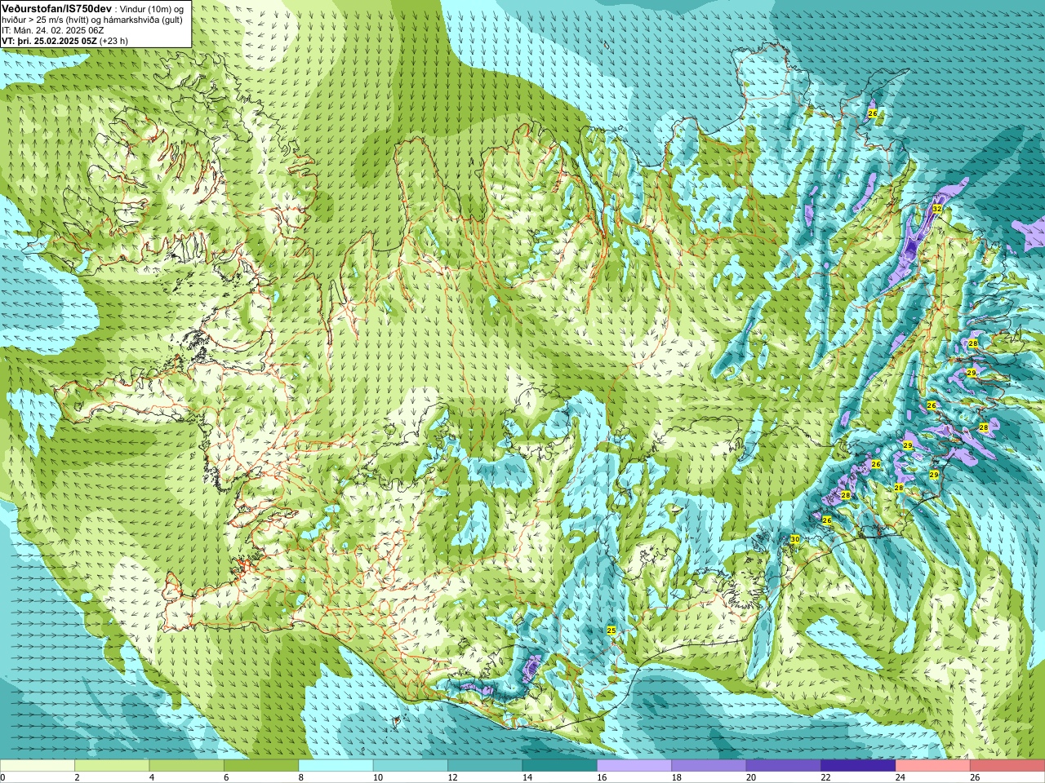Click the legend scale value 10
The width and height of the screenshot is (1045, 783).
point(378,777)
